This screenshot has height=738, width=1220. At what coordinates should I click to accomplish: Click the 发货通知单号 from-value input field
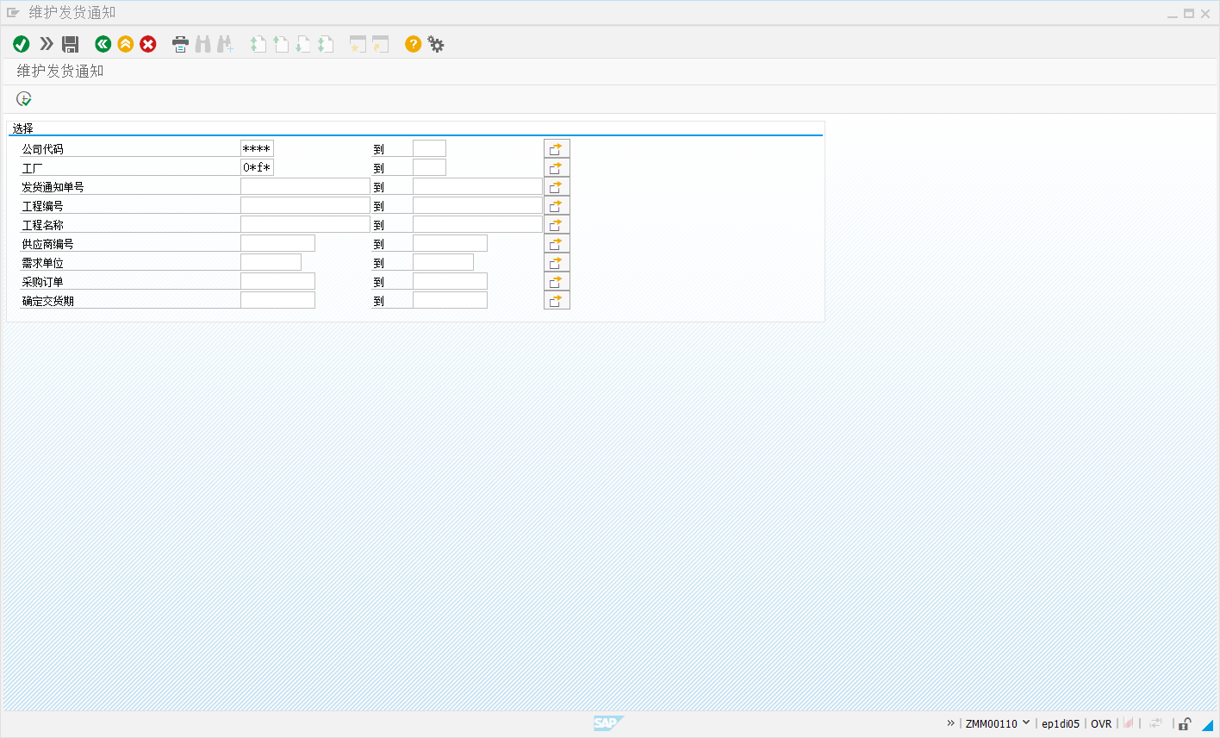305,187
